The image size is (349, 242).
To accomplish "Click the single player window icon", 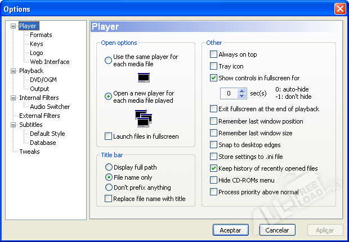I will 143,77.
